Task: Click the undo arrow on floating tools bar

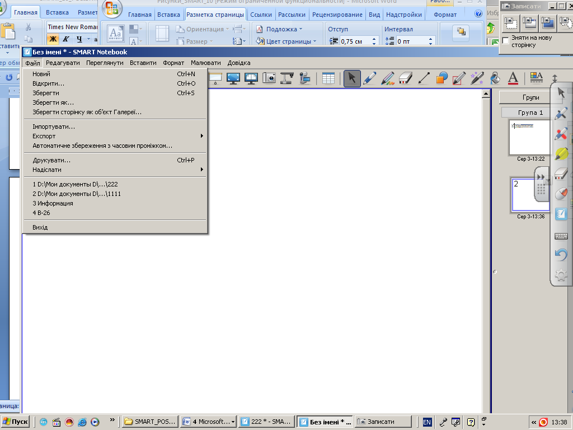Action: pos(561,255)
